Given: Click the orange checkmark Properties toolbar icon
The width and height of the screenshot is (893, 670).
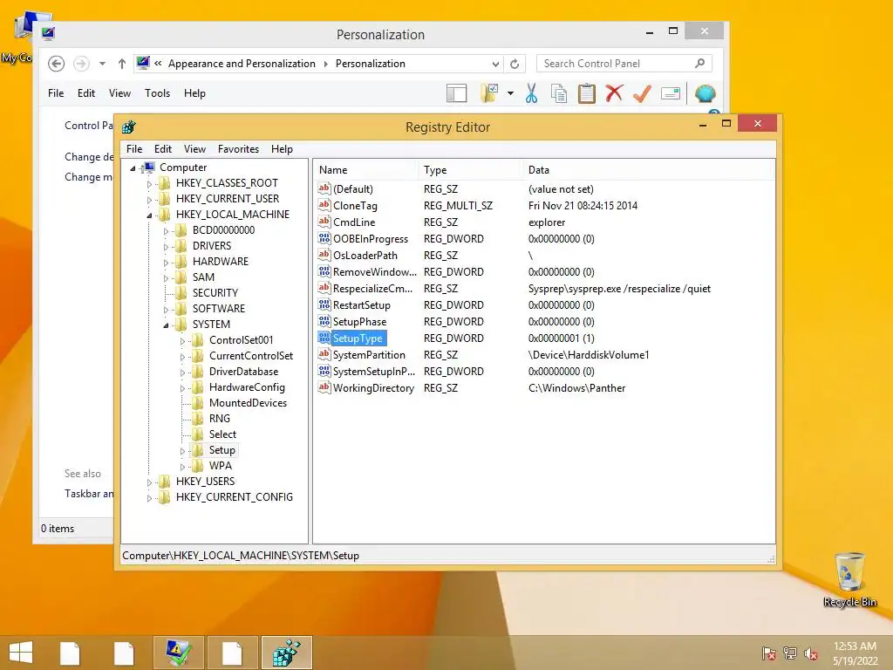Looking at the screenshot, I should (642, 93).
